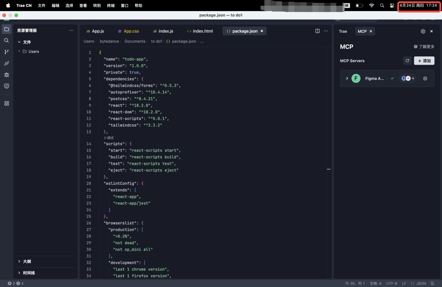Open the Run and Debug bug icon

[x=7, y=75]
